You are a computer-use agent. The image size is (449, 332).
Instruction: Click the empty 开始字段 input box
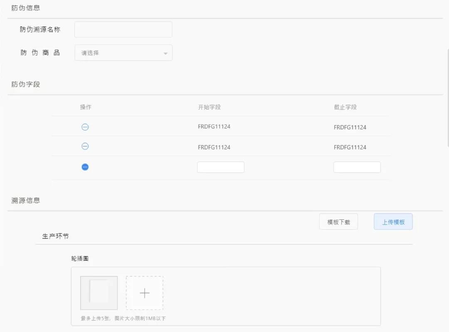[220, 167]
